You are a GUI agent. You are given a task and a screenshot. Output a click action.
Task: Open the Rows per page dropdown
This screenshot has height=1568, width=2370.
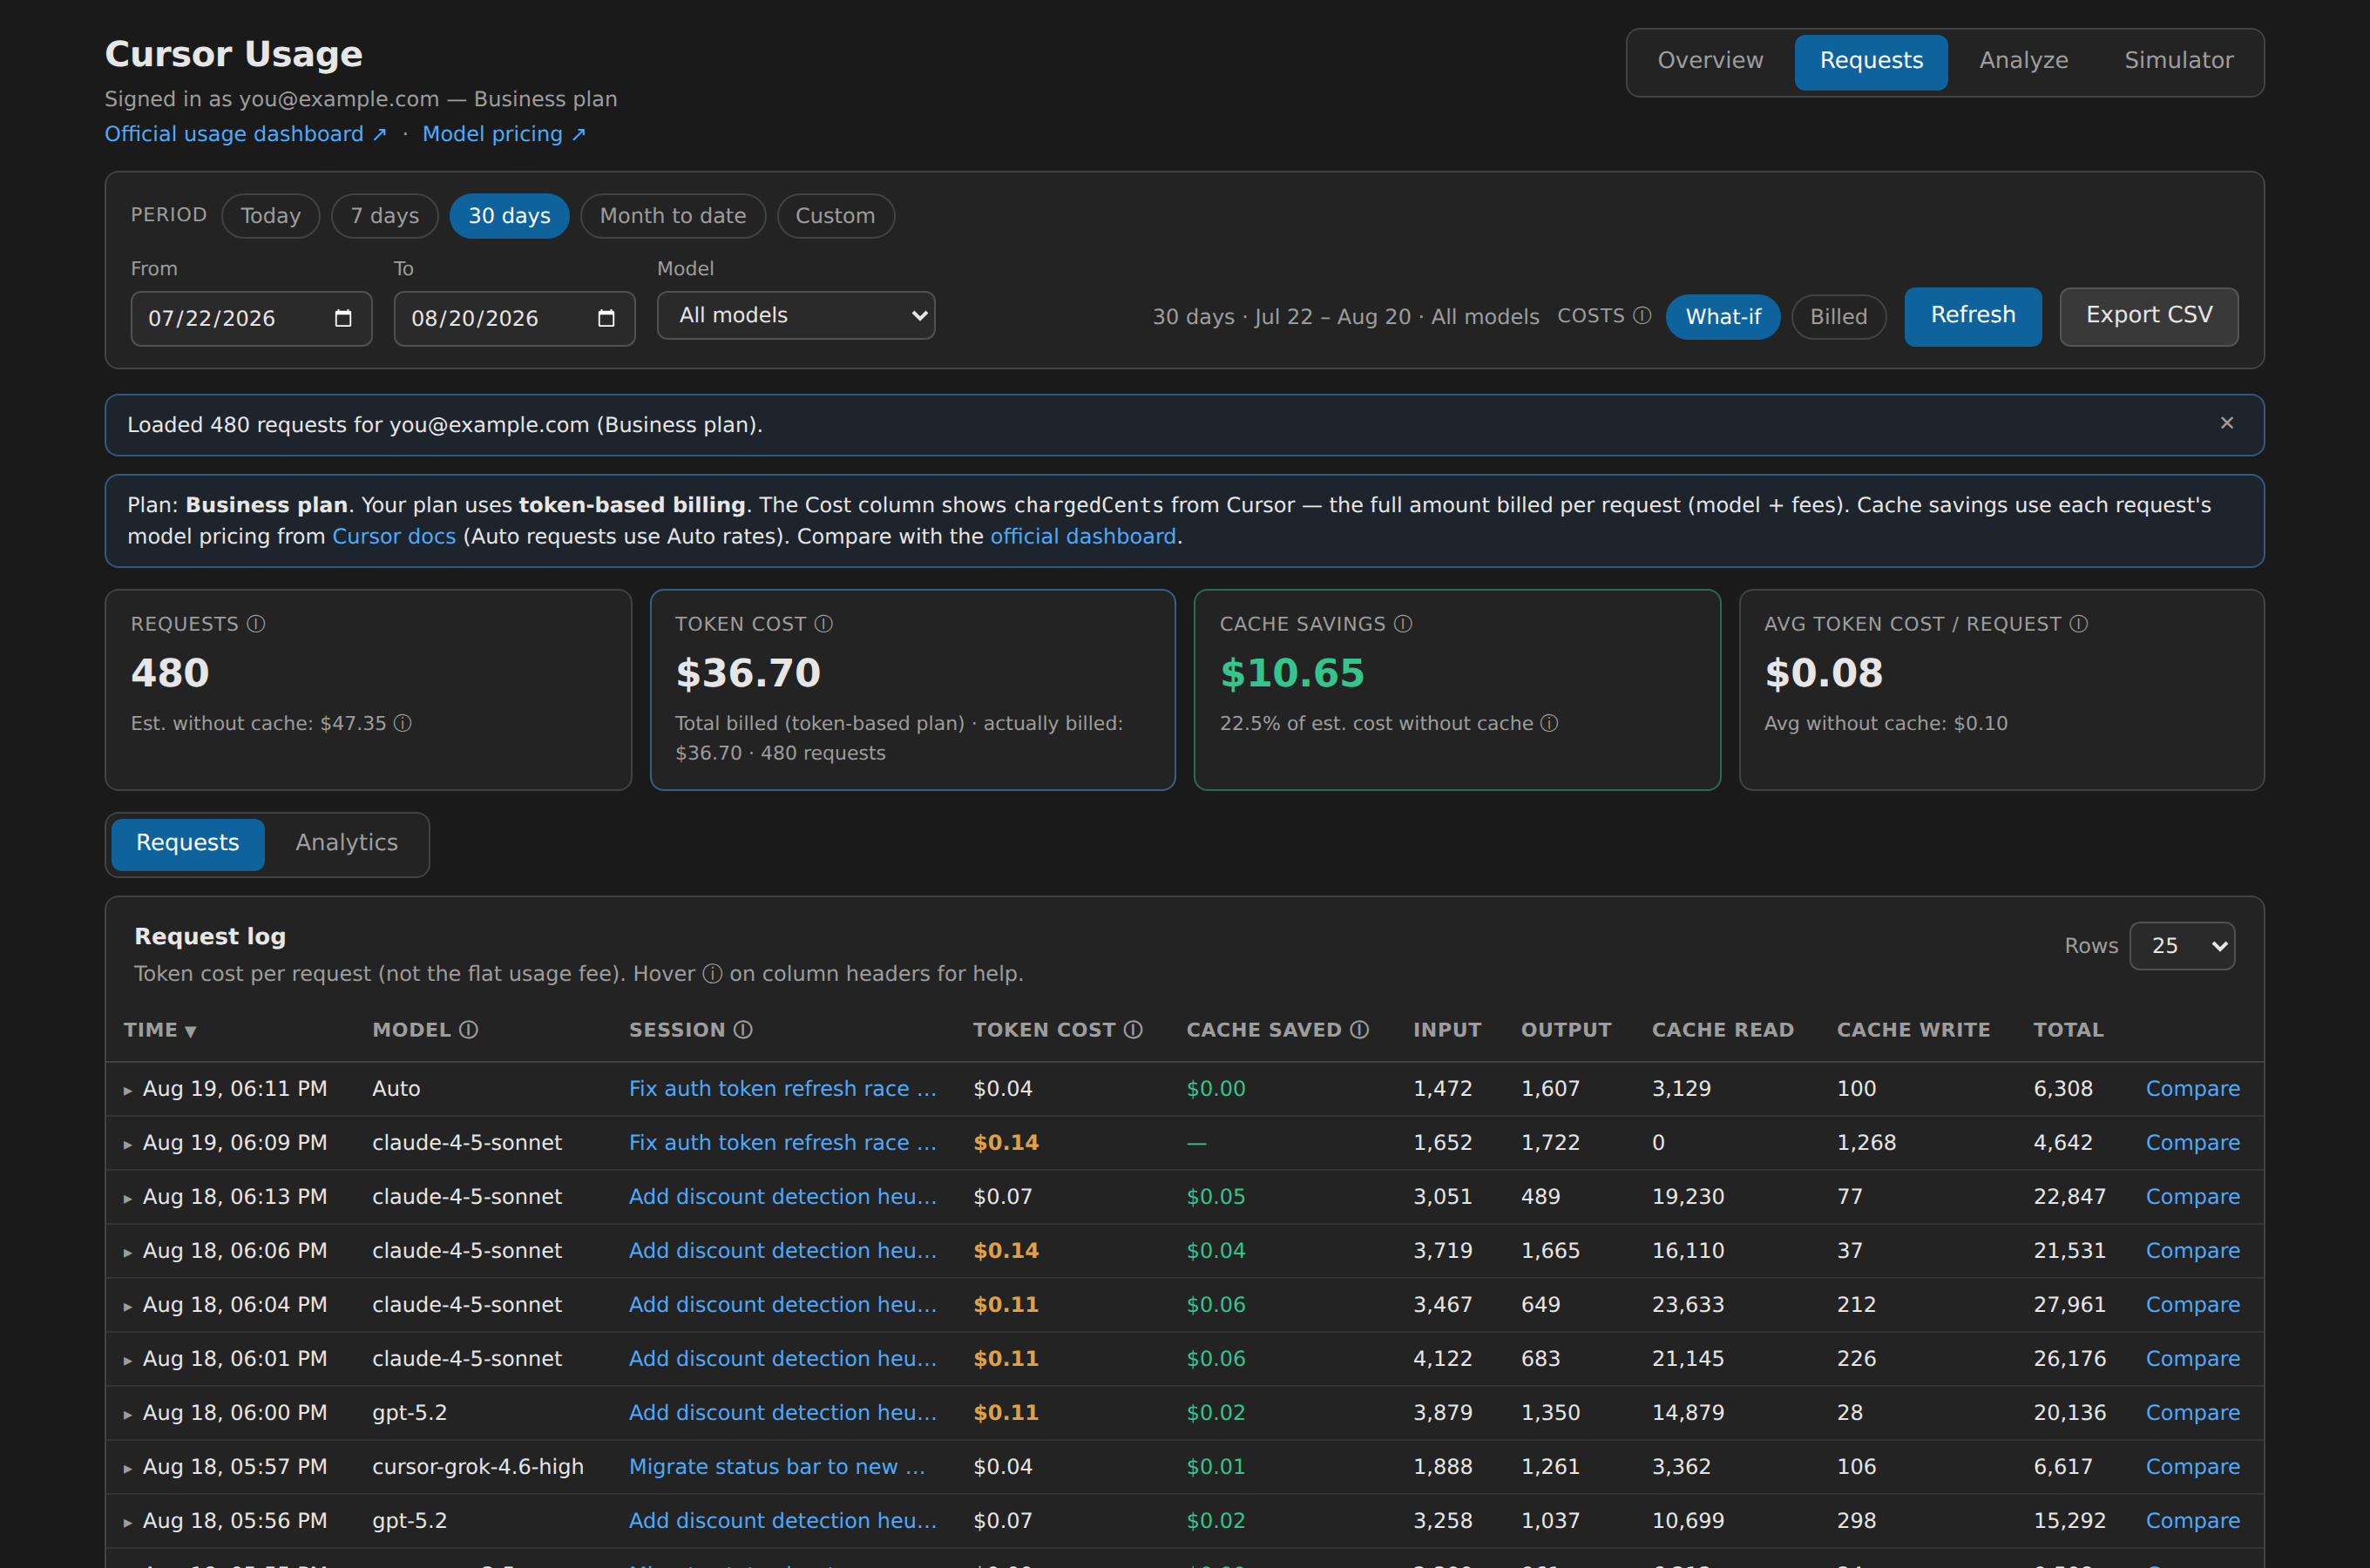2182,946
